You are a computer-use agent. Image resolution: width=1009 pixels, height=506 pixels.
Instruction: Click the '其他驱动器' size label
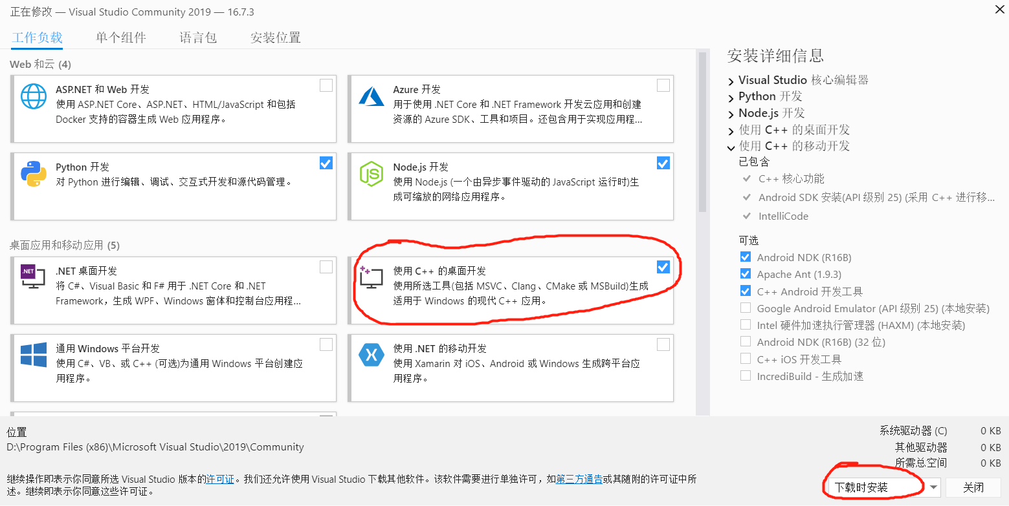(x=921, y=447)
